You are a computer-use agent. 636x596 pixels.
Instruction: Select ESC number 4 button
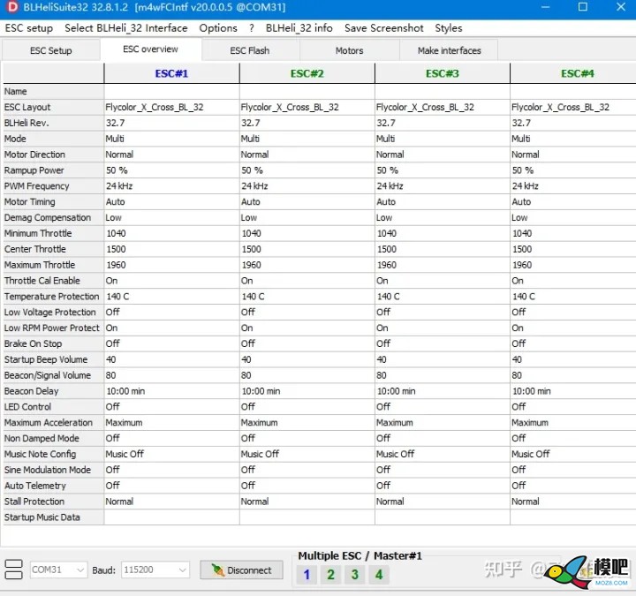pyautogui.click(x=379, y=575)
